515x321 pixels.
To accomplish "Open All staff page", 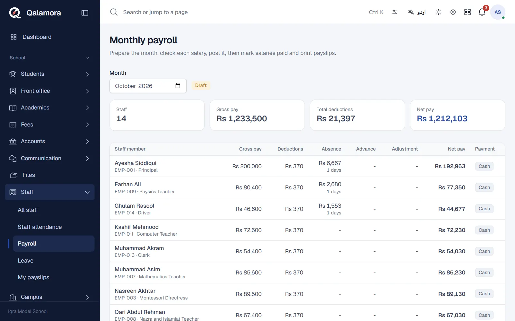I will click(53, 210).
